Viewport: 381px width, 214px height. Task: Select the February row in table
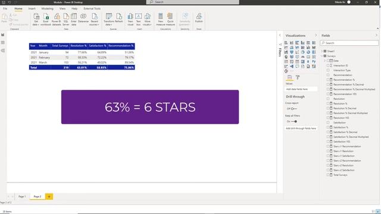point(82,58)
